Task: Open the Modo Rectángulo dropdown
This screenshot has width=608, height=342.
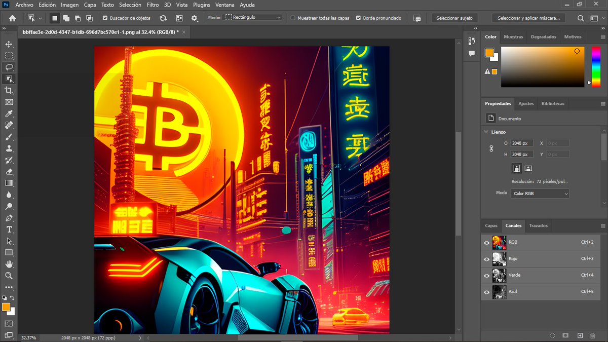Action: (x=253, y=17)
